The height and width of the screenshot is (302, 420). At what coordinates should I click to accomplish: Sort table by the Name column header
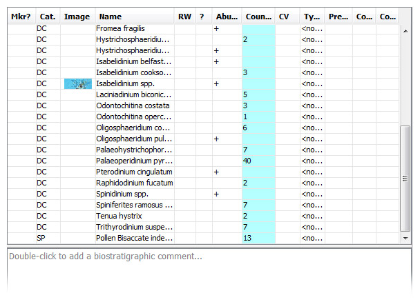135,17
